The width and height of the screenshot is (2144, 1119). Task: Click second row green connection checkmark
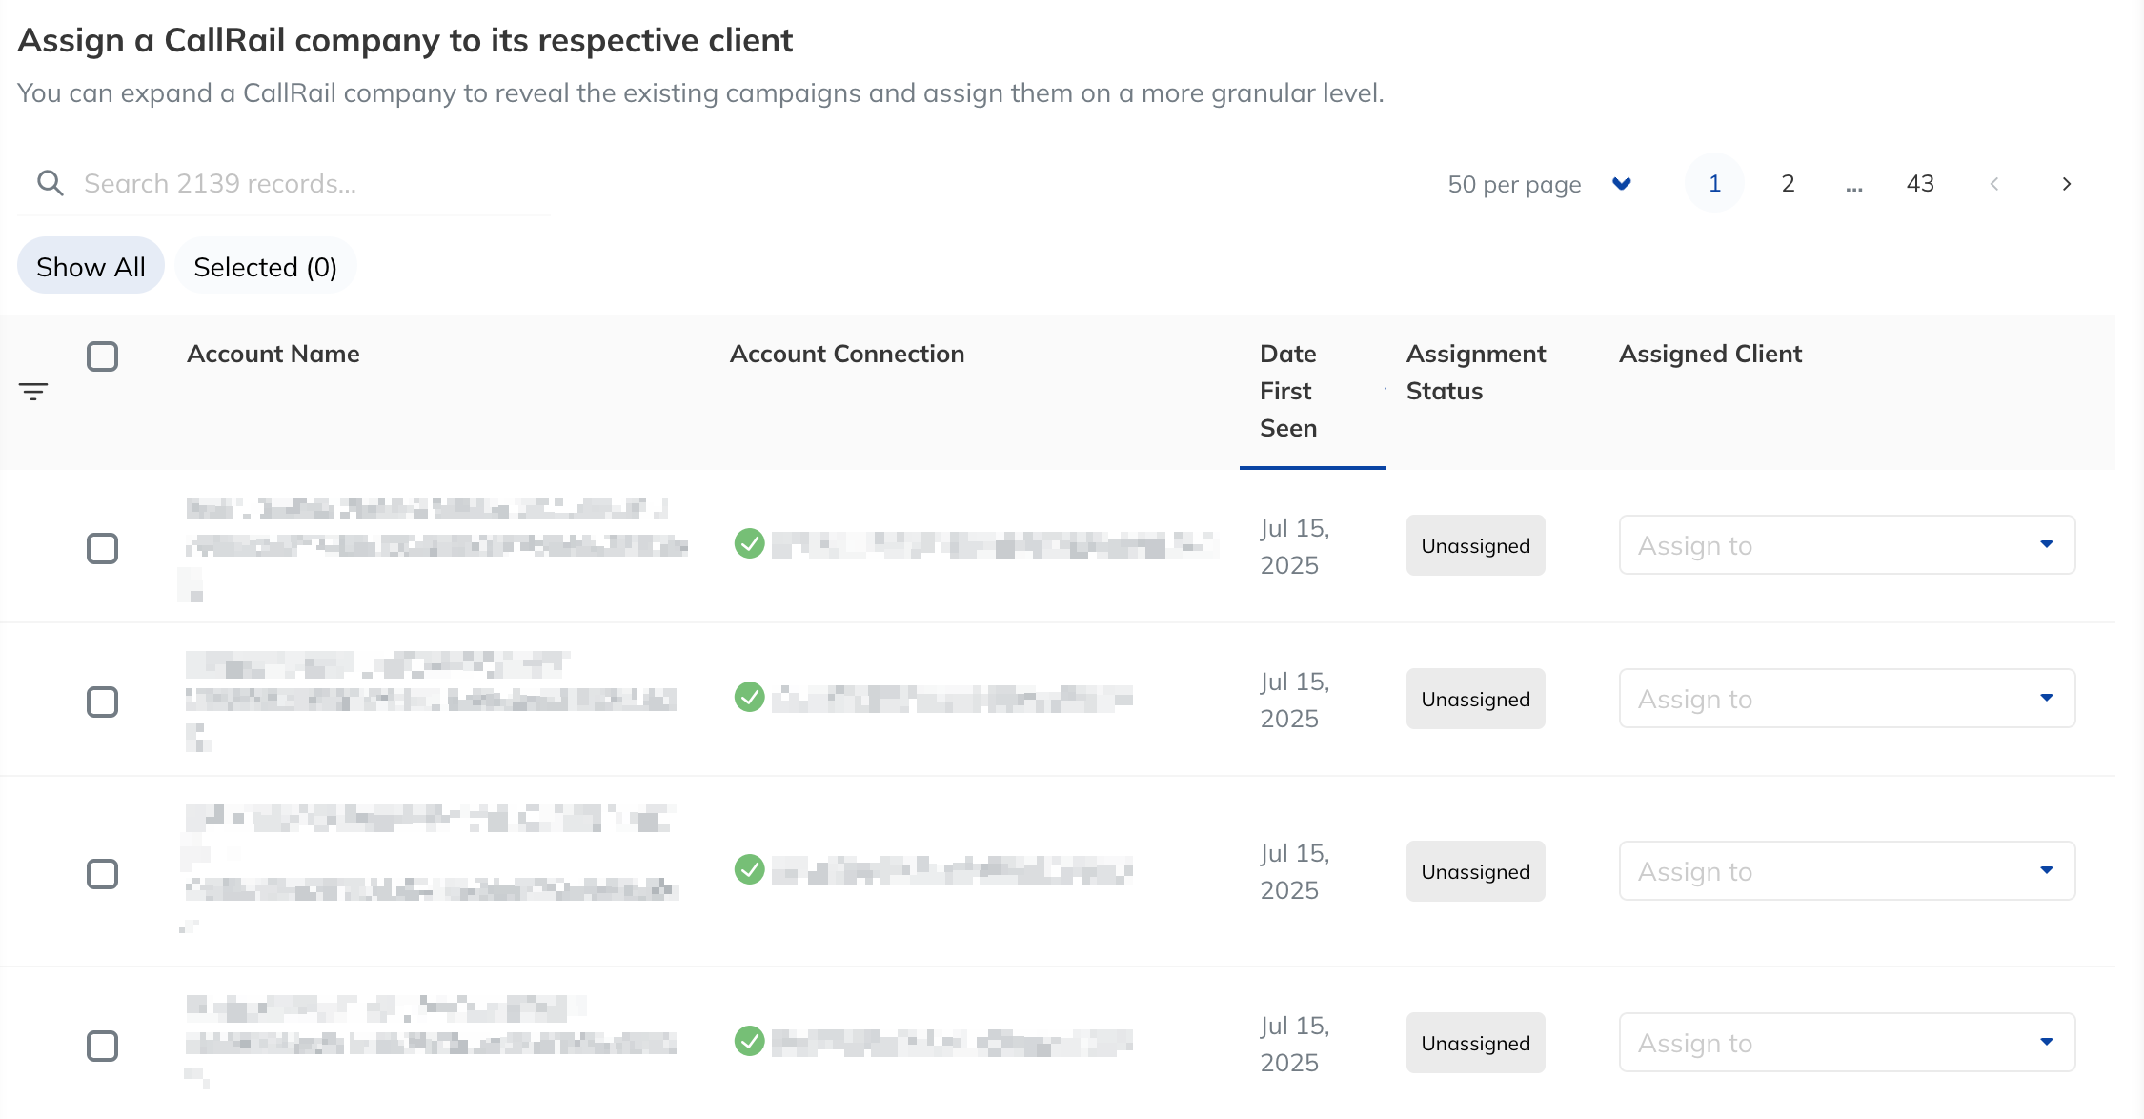(x=750, y=697)
